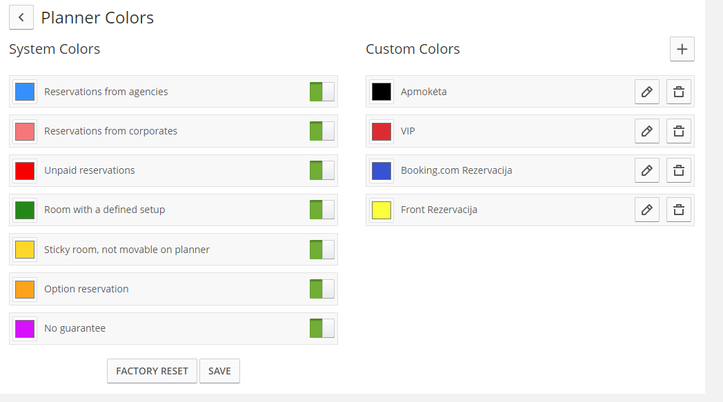
Task: Add a new custom color with plus
Action: point(682,49)
